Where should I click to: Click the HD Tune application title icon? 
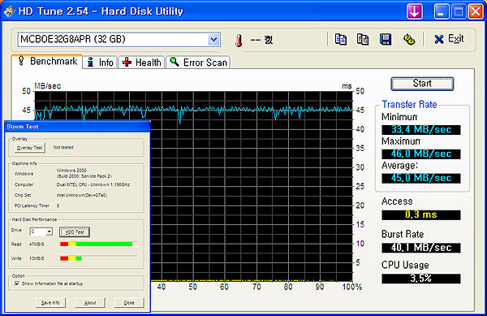tap(9, 11)
